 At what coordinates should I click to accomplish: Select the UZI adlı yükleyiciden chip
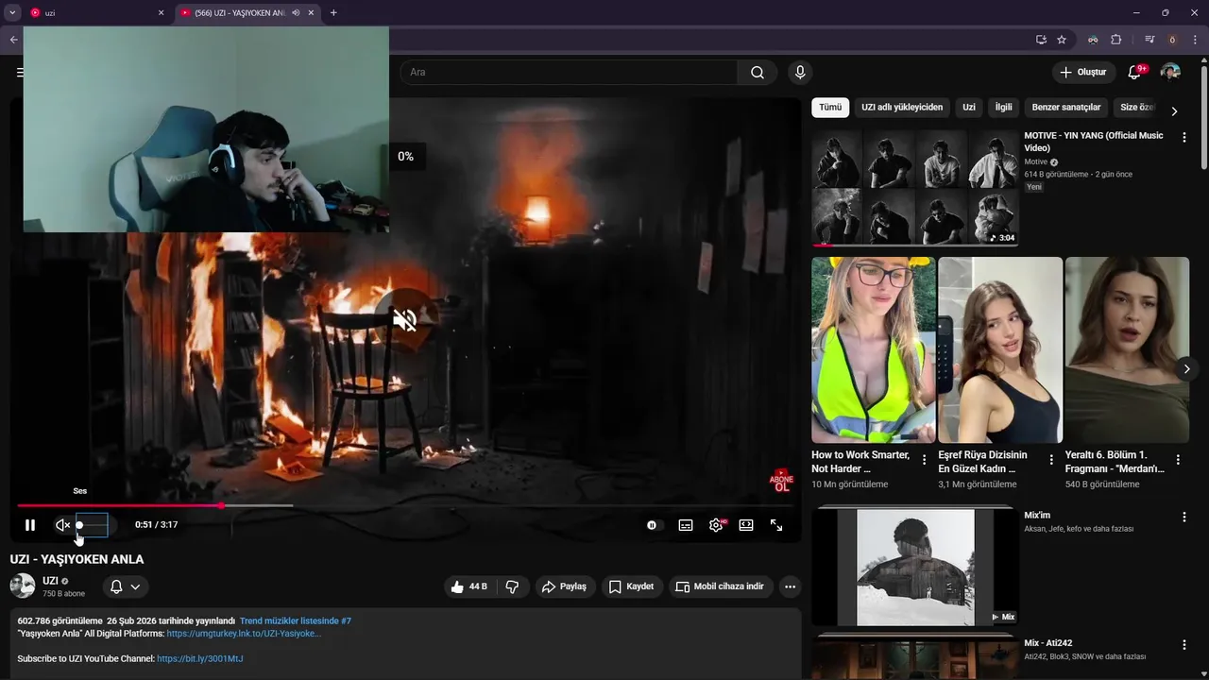(x=902, y=108)
